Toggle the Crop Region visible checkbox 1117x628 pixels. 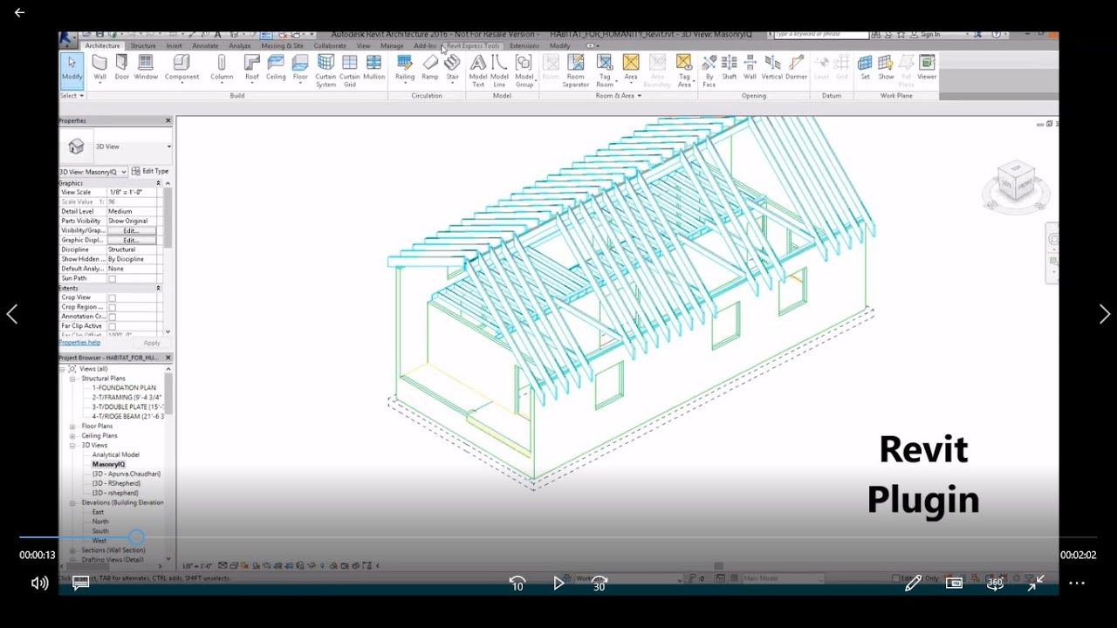(112, 308)
